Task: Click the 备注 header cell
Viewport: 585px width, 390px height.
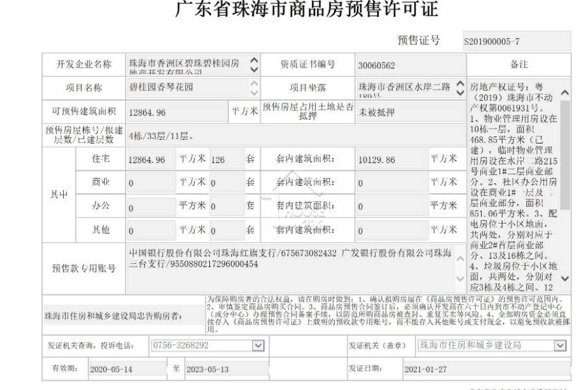Action: 519,64
